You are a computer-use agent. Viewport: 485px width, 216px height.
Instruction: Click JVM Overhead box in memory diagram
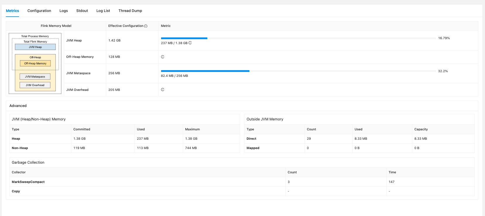point(35,85)
